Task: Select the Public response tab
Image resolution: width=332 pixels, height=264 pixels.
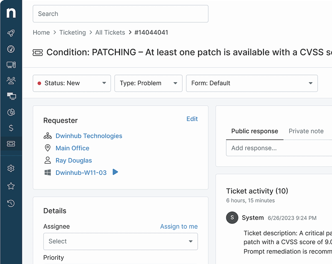Action: [x=254, y=131]
